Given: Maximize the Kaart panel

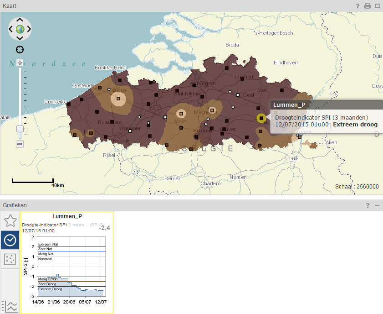Looking at the screenshot, I should (378, 6).
